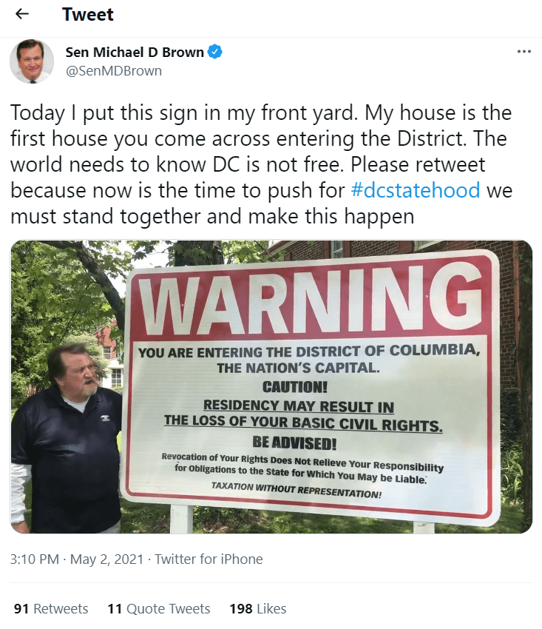Click the number 198 in the likes count

[x=241, y=608]
